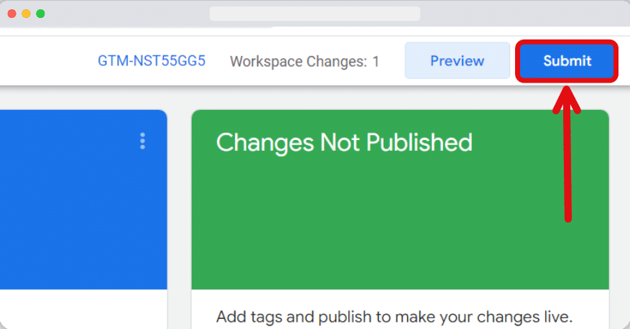Open Preview mode
This screenshot has height=329, width=630.
[457, 60]
